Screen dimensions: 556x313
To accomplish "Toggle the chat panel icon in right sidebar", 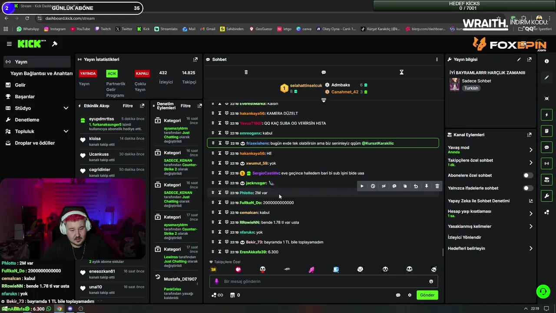I will pyautogui.click(x=546, y=147).
